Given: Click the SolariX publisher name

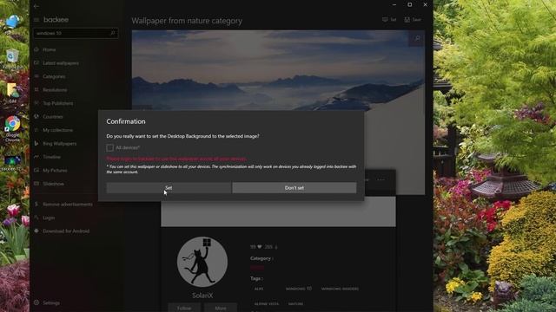Looking at the screenshot, I should (202, 296).
